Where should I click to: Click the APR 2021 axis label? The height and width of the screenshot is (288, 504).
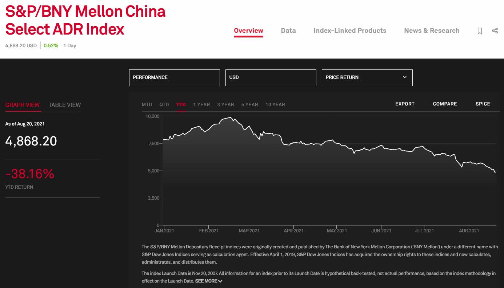[x=293, y=231]
